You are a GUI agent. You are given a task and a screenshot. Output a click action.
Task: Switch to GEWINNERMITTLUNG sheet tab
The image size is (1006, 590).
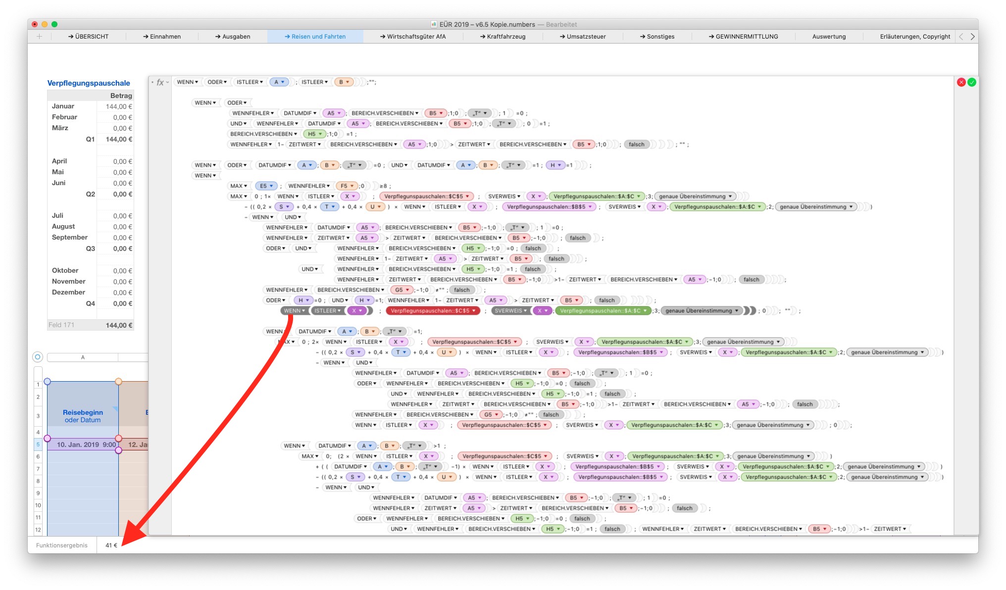click(x=743, y=37)
